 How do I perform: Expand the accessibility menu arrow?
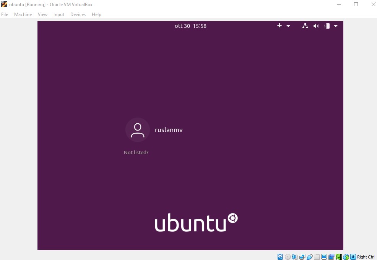pos(288,26)
